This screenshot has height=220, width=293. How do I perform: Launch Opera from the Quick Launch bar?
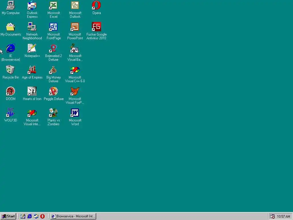click(x=43, y=216)
